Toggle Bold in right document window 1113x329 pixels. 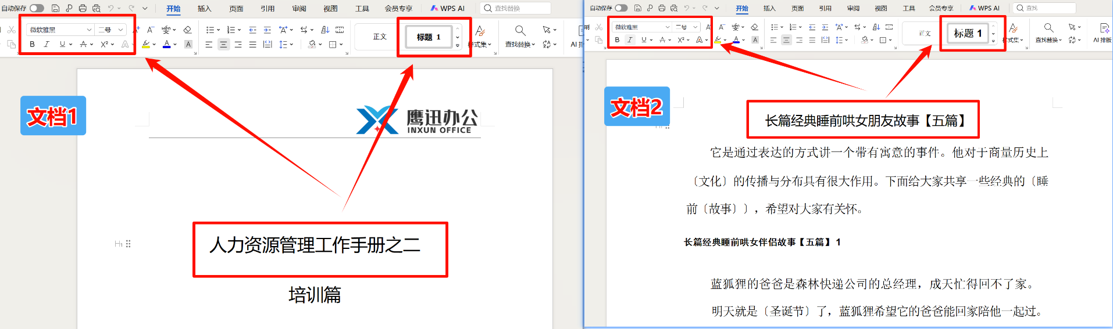(617, 40)
